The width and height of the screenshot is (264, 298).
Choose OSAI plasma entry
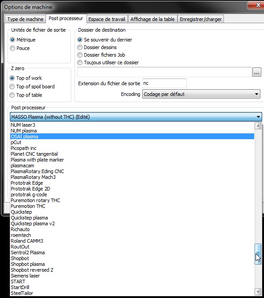point(132,137)
